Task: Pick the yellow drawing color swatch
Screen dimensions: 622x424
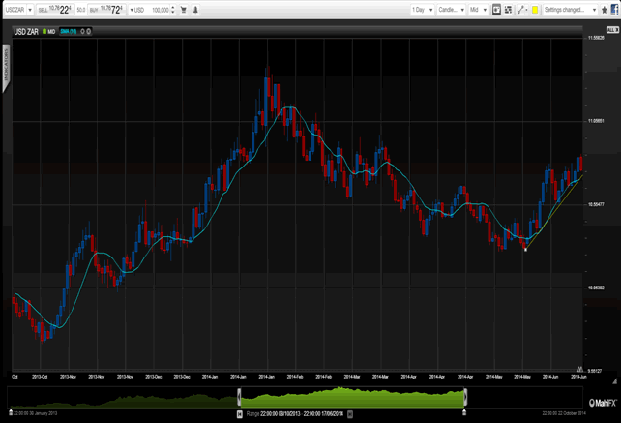Action: [x=534, y=10]
